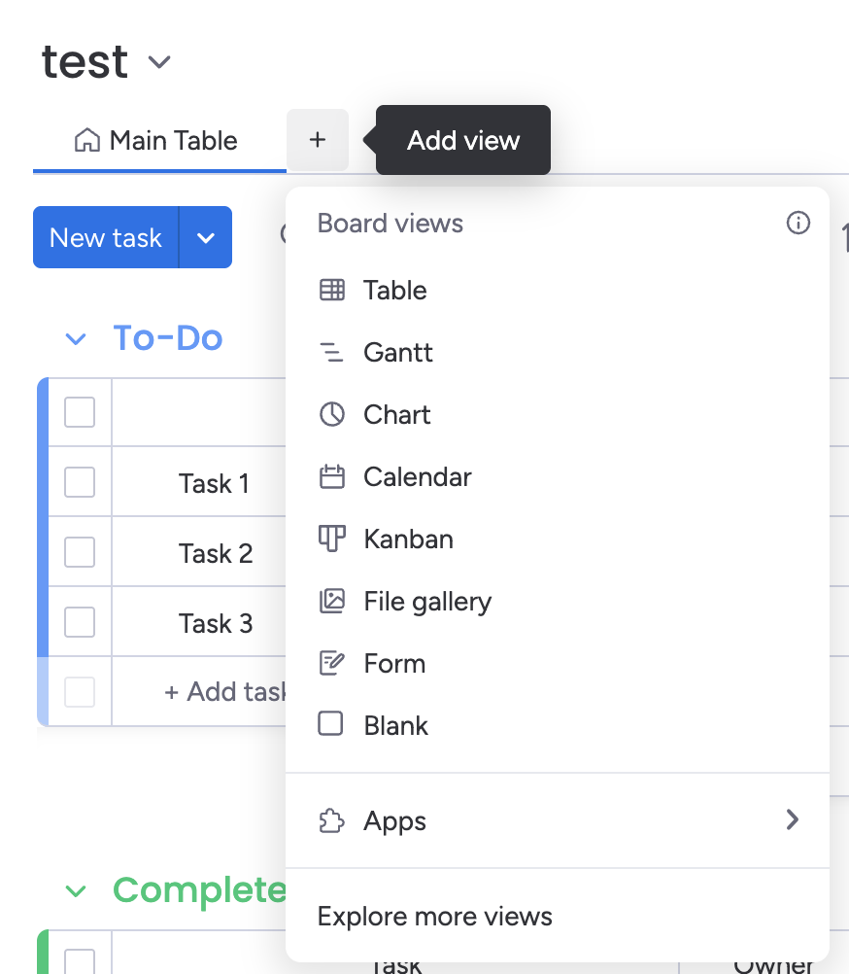The image size is (849, 974).
Task: Click the Chart pie icon
Action: (x=332, y=414)
